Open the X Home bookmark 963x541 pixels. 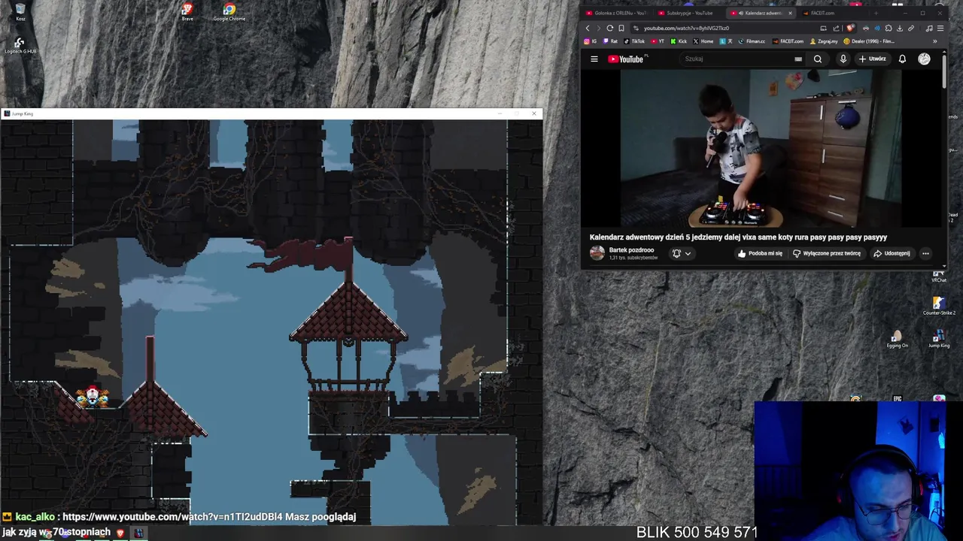pos(703,41)
